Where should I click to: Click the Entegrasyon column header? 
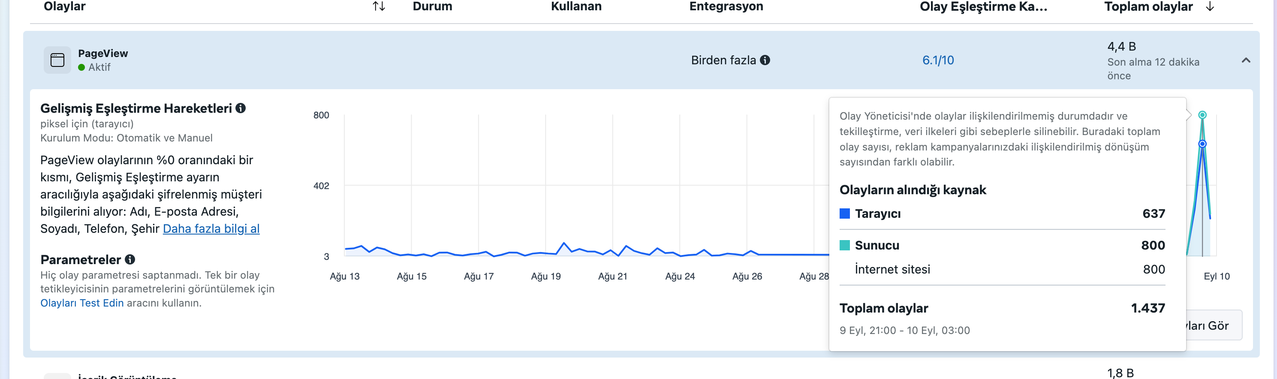[726, 6]
